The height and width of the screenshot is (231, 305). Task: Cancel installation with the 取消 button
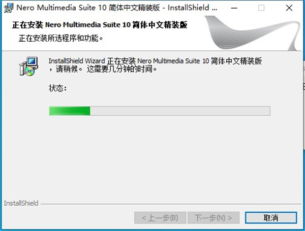click(x=271, y=218)
